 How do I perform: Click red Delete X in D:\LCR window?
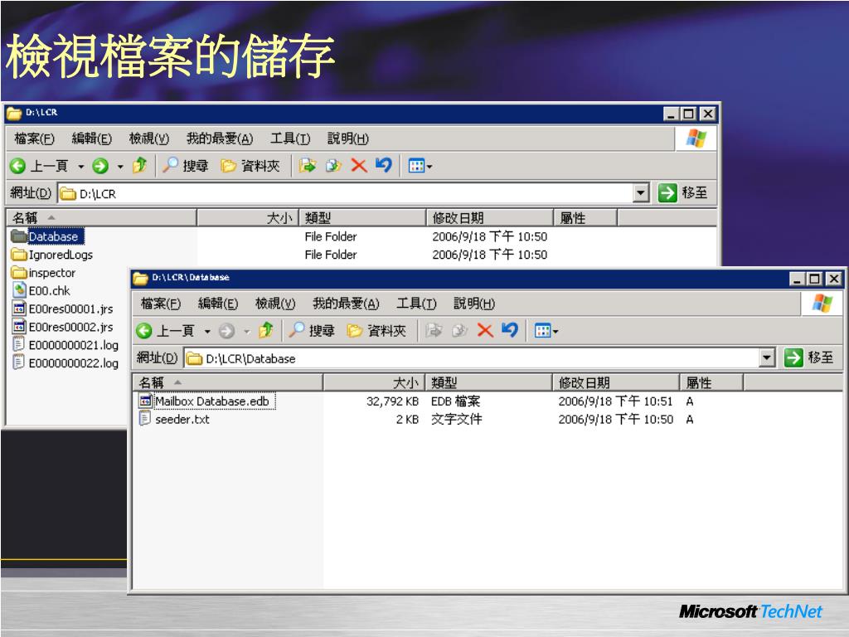[x=358, y=165]
